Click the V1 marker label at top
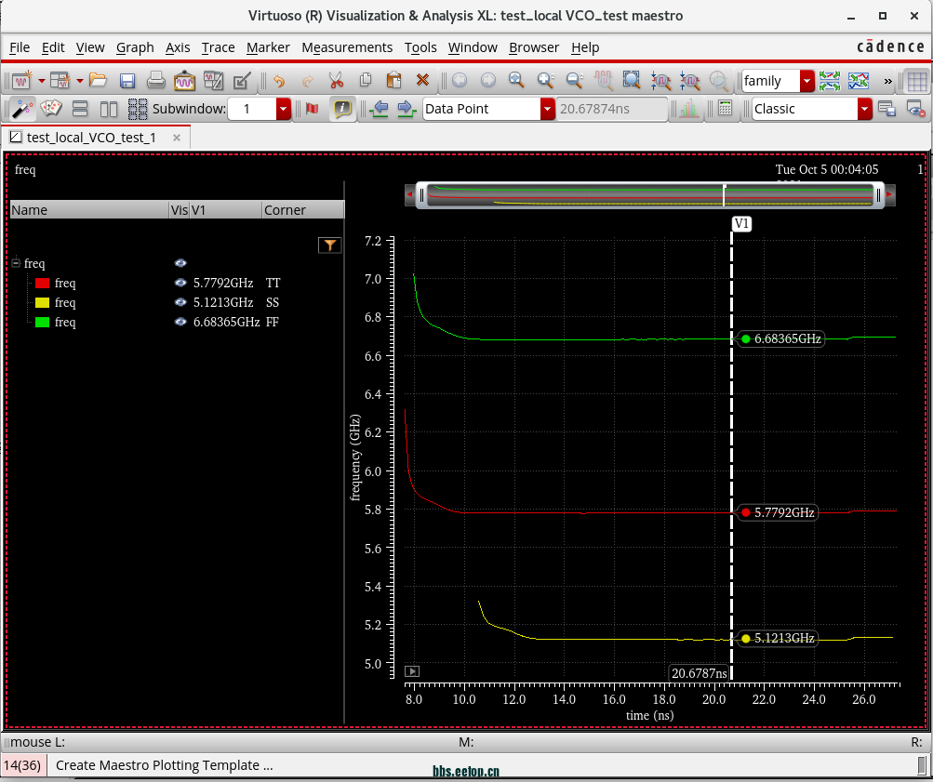933x782 pixels. tap(741, 224)
